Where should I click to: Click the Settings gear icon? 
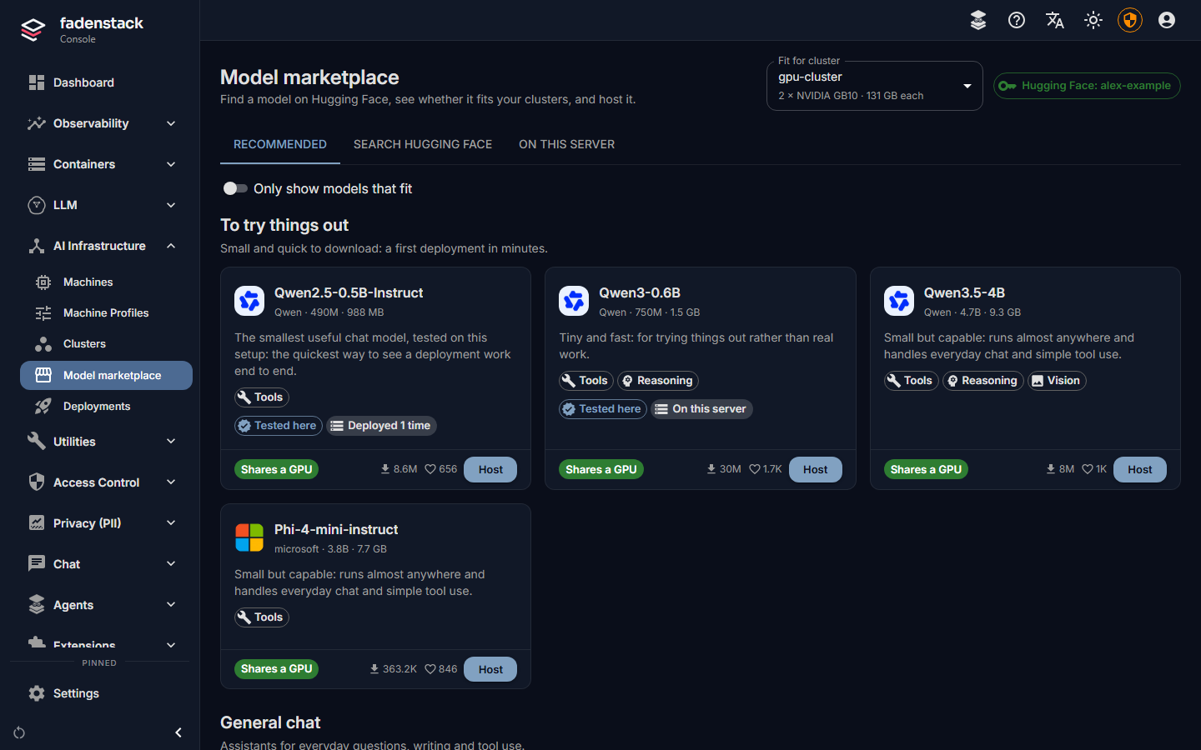pyautogui.click(x=37, y=693)
